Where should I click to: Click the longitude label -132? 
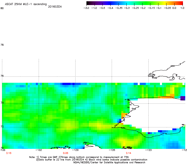tap(39, 150)
